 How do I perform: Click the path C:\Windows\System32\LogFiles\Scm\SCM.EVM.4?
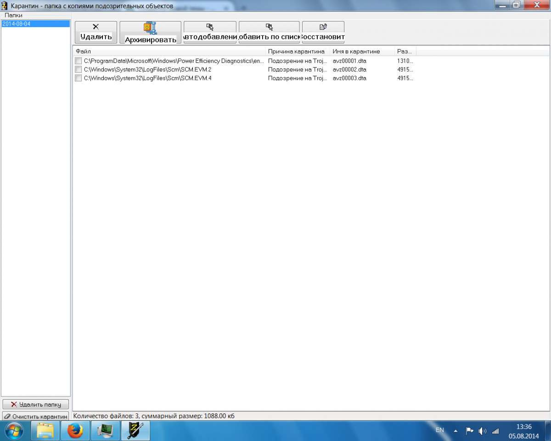pos(147,78)
